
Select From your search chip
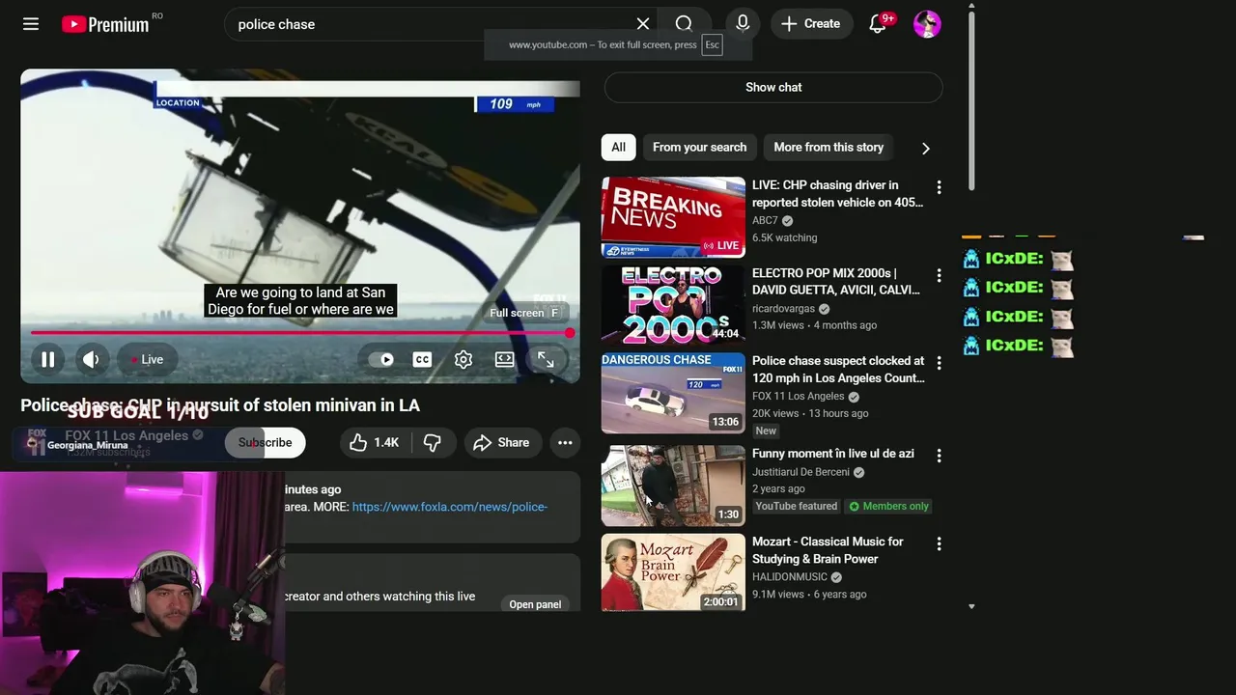699,147
